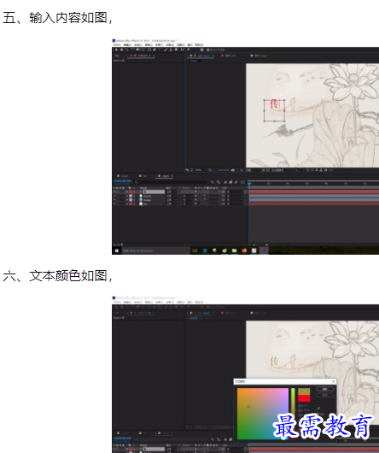The image size is (379, 453).
Task: Pick color with the eyedropper in color dialog
Action: (x=318, y=409)
